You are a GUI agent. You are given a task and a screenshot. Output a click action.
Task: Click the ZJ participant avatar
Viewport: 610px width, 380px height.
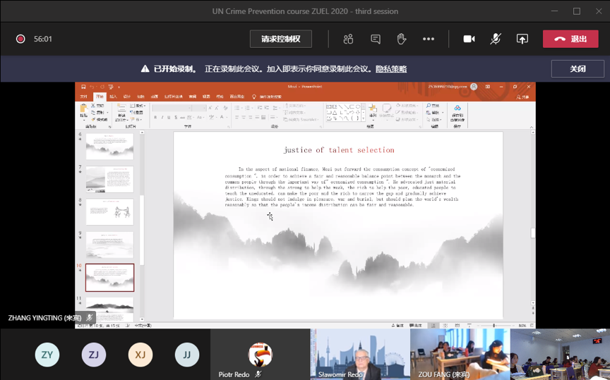coord(94,355)
